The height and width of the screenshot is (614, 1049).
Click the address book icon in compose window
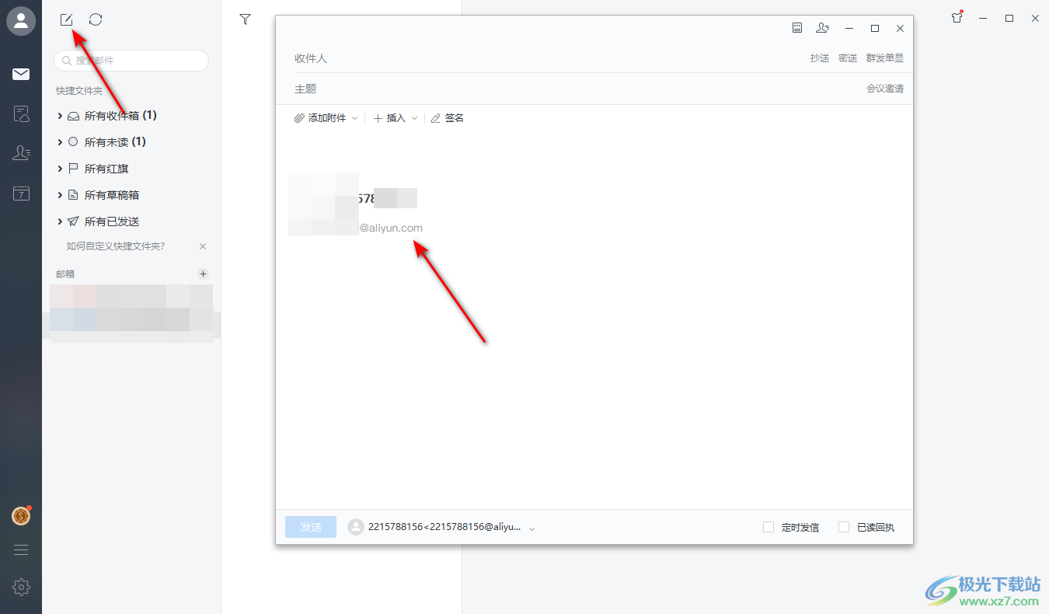click(823, 28)
